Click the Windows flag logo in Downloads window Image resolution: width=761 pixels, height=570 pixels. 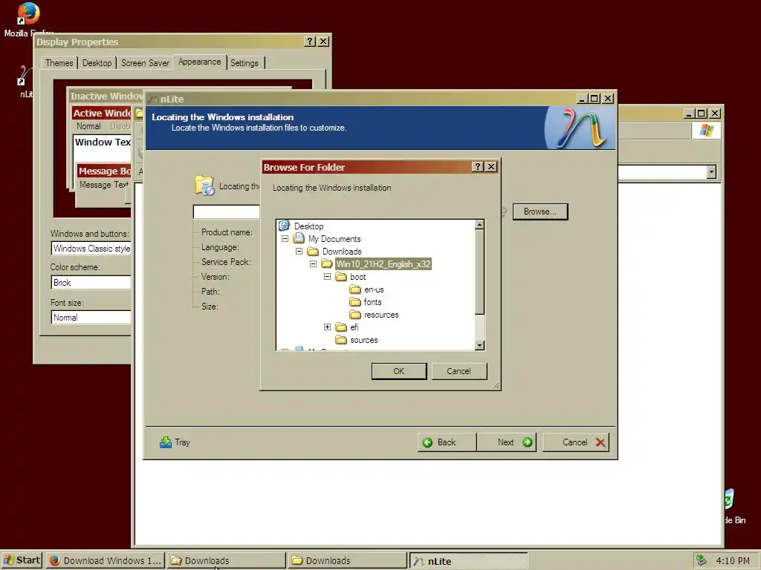(706, 131)
